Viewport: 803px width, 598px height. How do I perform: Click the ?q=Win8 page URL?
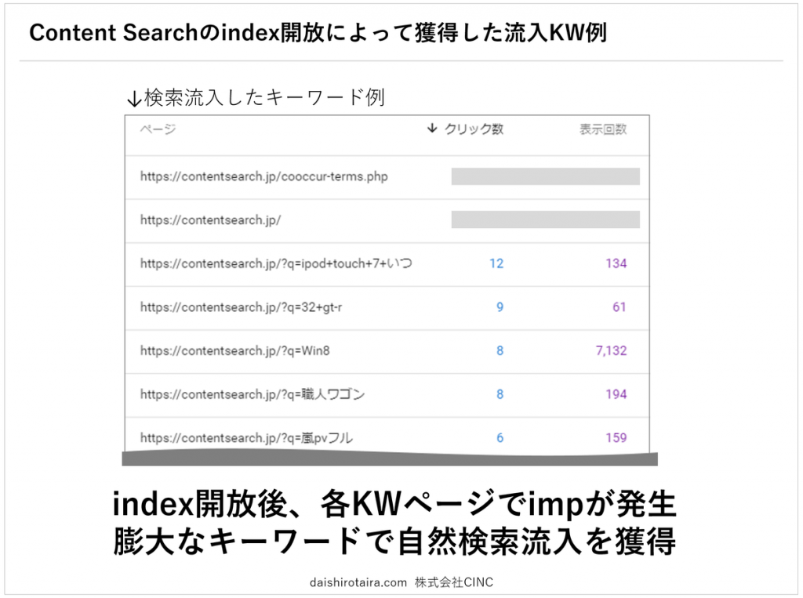point(234,350)
